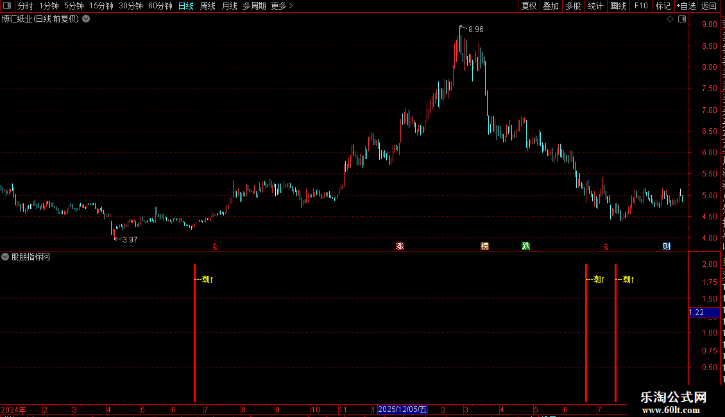Open the stock title dropdown circle icon
The image size is (725, 417).
point(86,19)
